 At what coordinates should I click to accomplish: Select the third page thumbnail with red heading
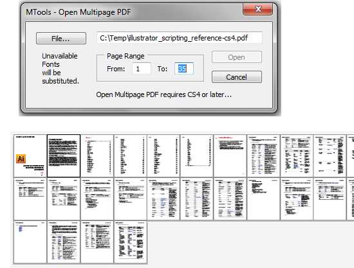[x=97, y=156]
